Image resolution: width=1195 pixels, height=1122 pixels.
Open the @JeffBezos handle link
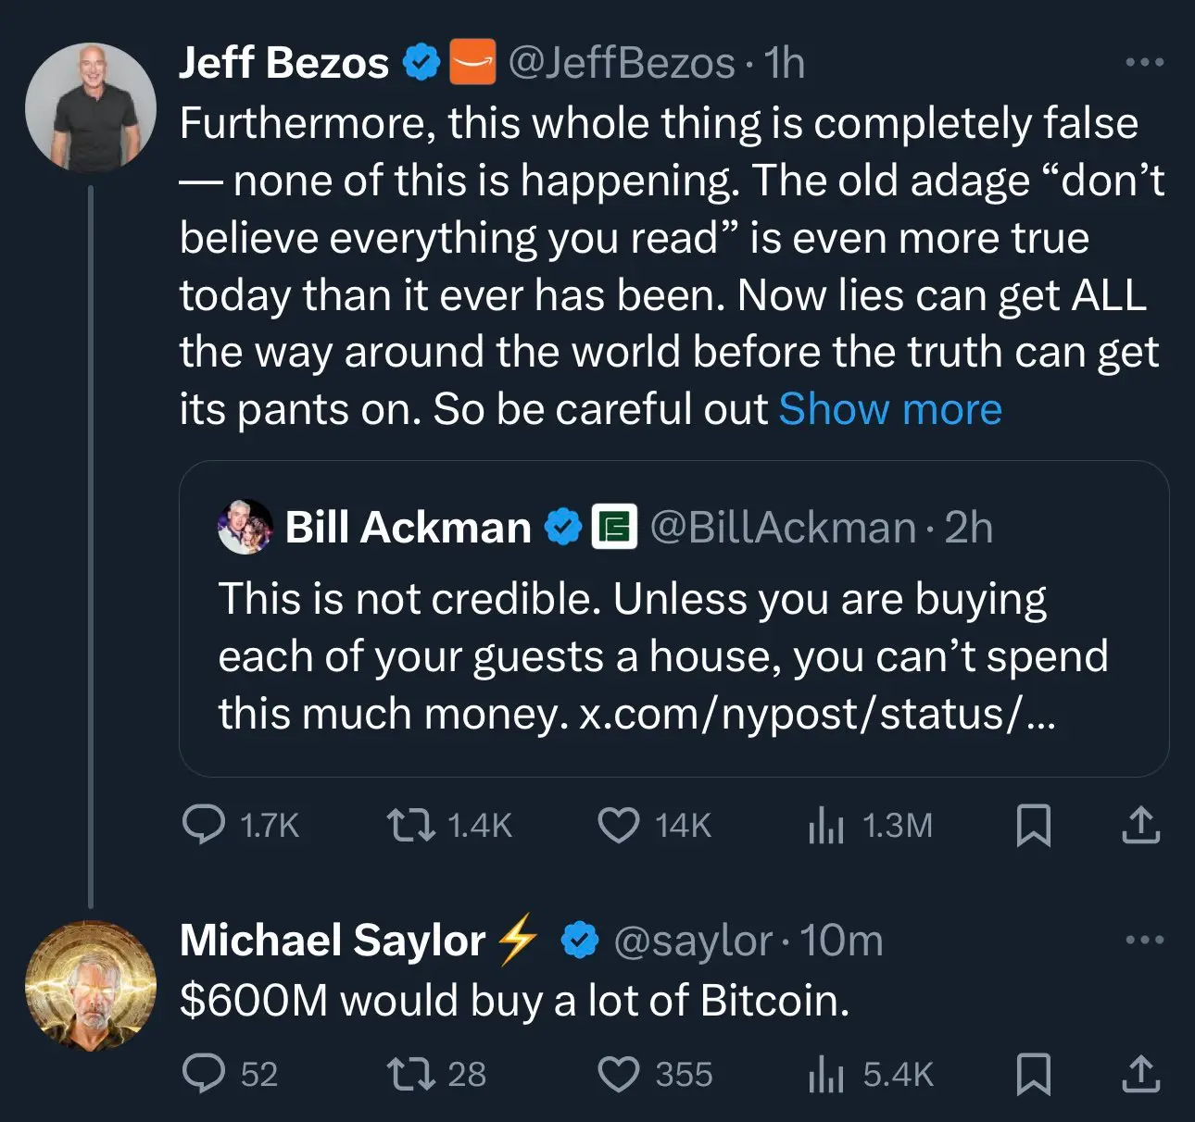click(x=621, y=63)
